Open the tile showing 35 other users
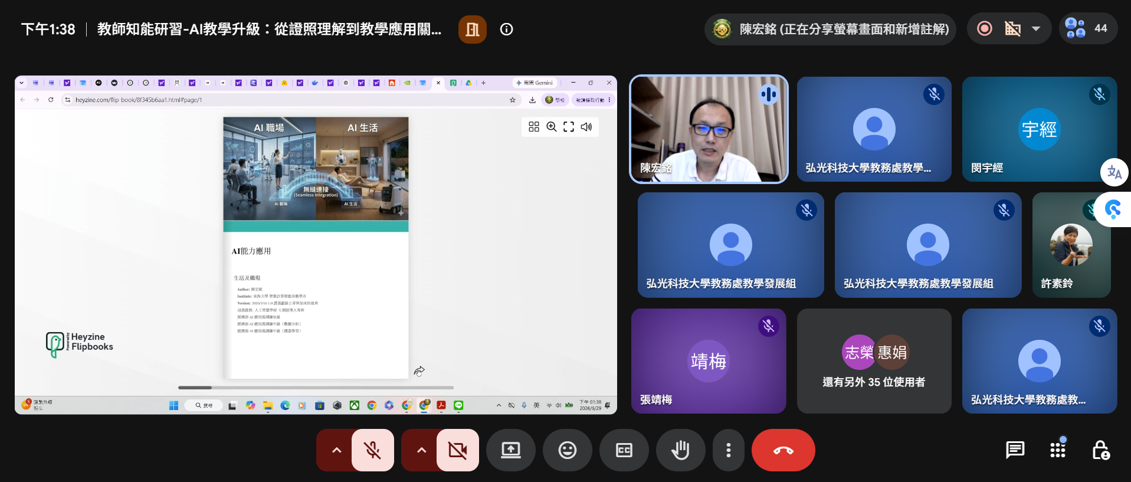The height and width of the screenshot is (482, 1131). click(874, 361)
